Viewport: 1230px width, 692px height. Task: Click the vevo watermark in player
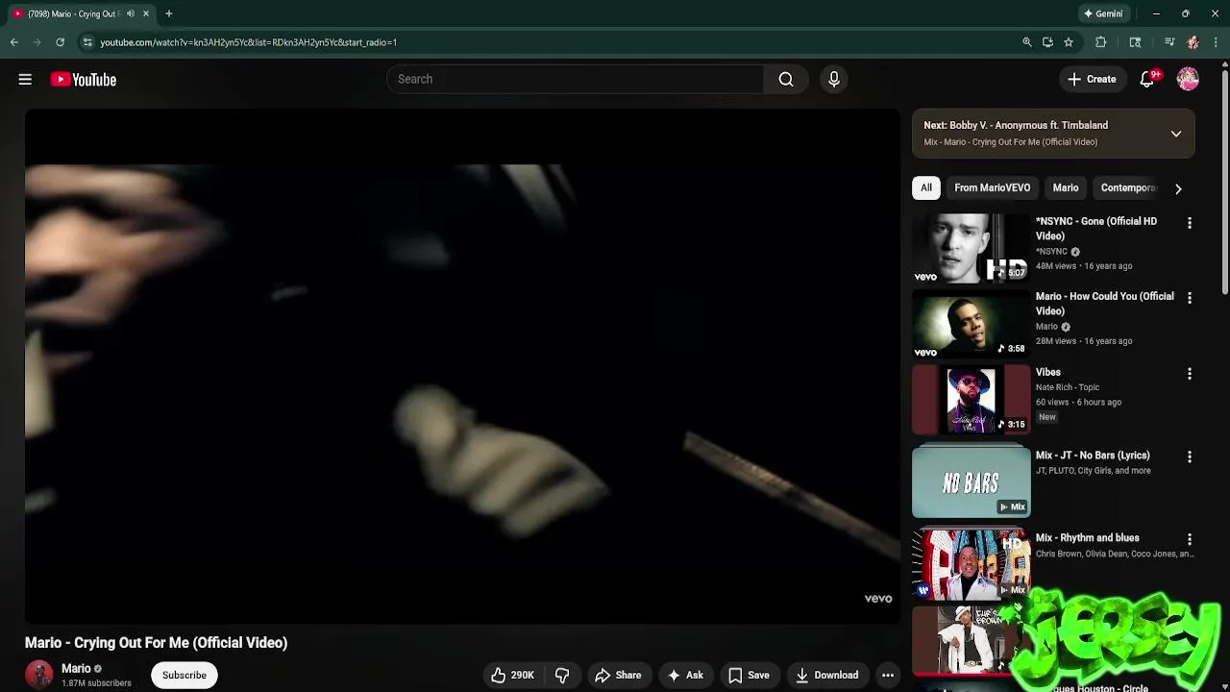pos(878,599)
